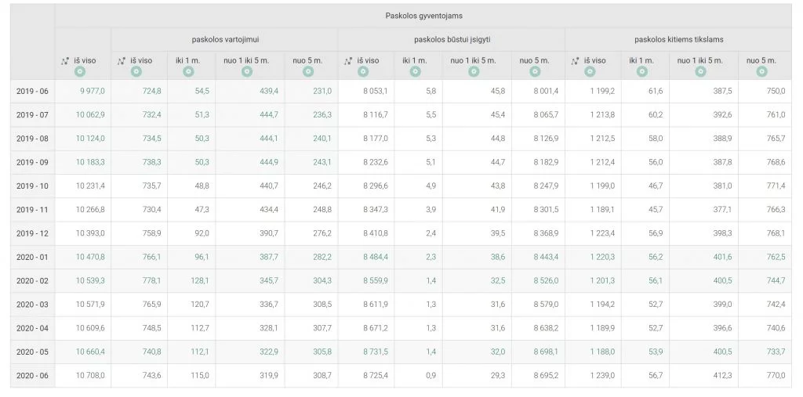Screen dimensions: 803x397
Task: Click the 'Paskolos gyventojams' top header
Action: pyautogui.click(x=423, y=16)
